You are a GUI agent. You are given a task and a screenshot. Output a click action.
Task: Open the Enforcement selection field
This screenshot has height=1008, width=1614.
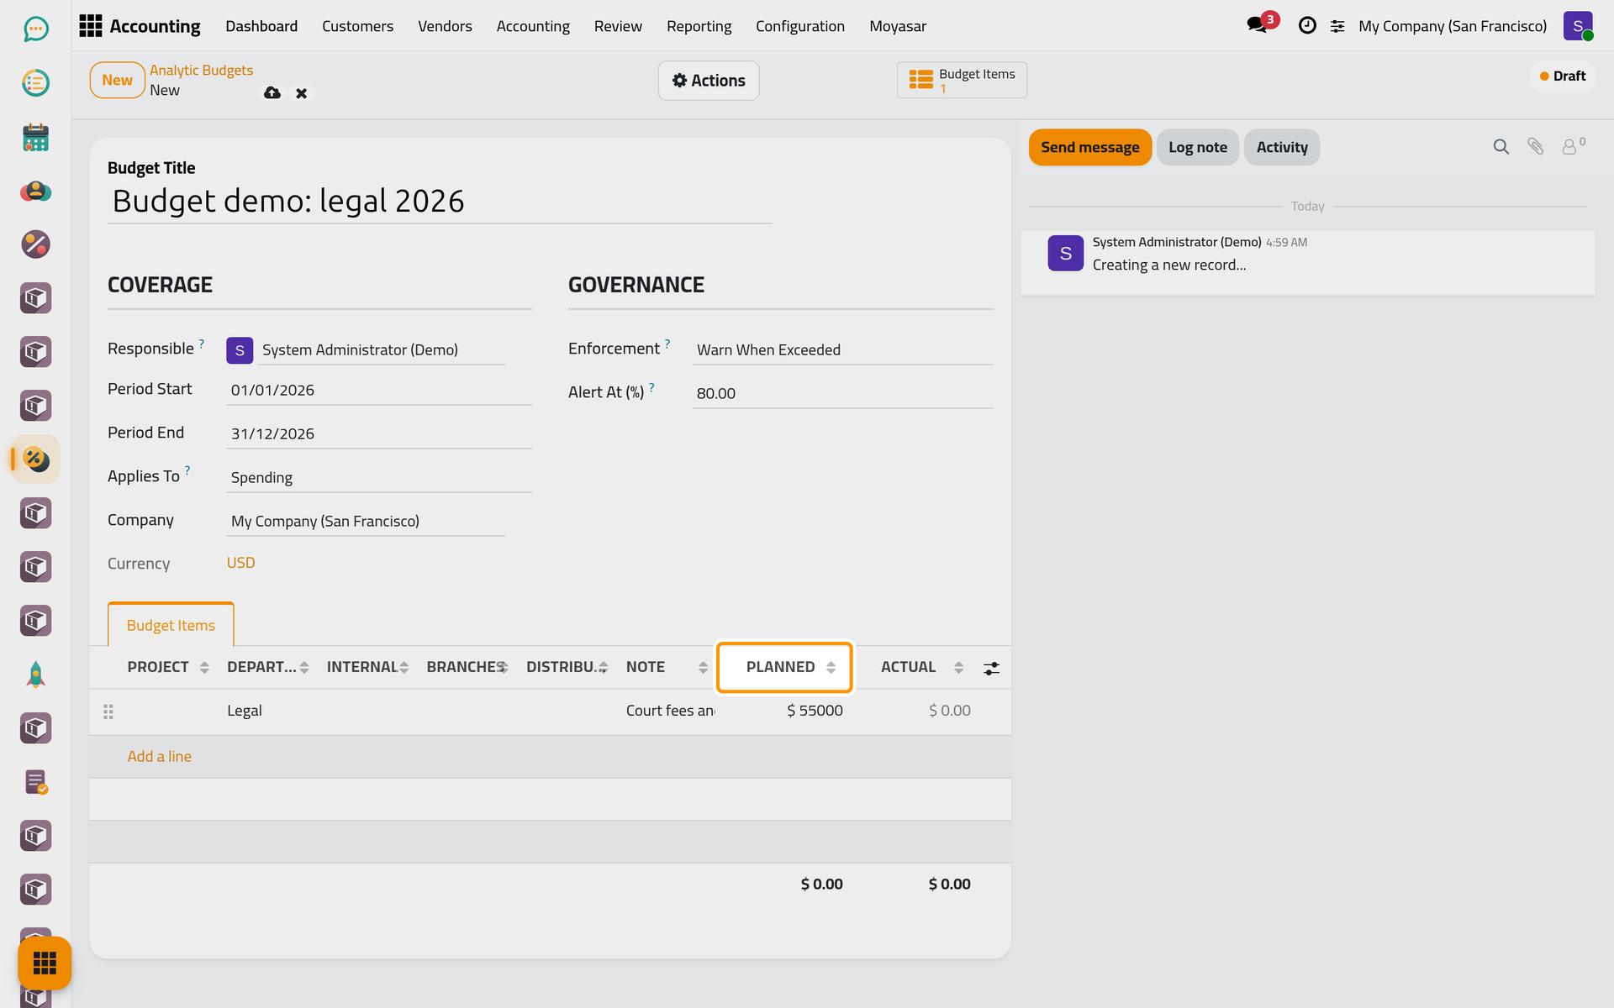click(842, 350)
